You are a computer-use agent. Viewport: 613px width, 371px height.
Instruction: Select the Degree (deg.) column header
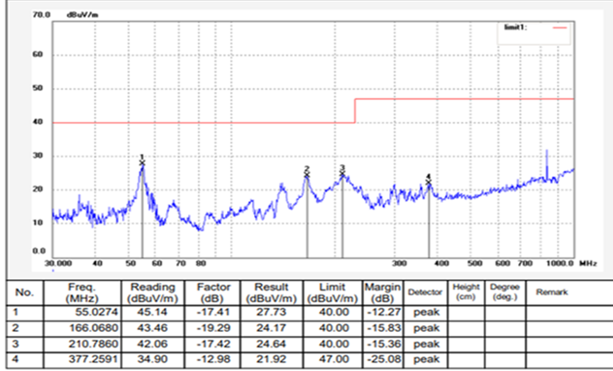coord(505,292)
